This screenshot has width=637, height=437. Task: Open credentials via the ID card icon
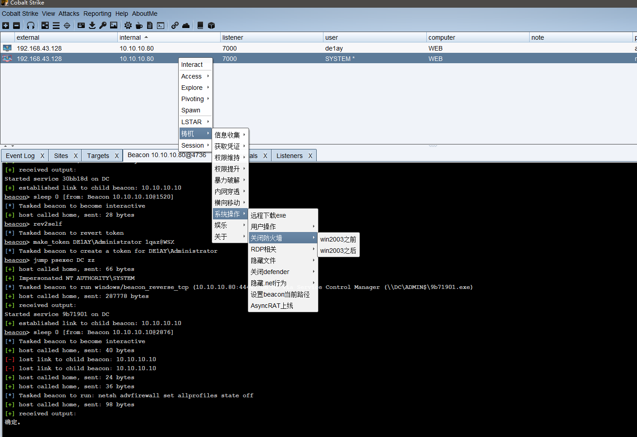[81, 26]
